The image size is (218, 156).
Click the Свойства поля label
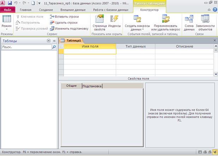(139, 79)
